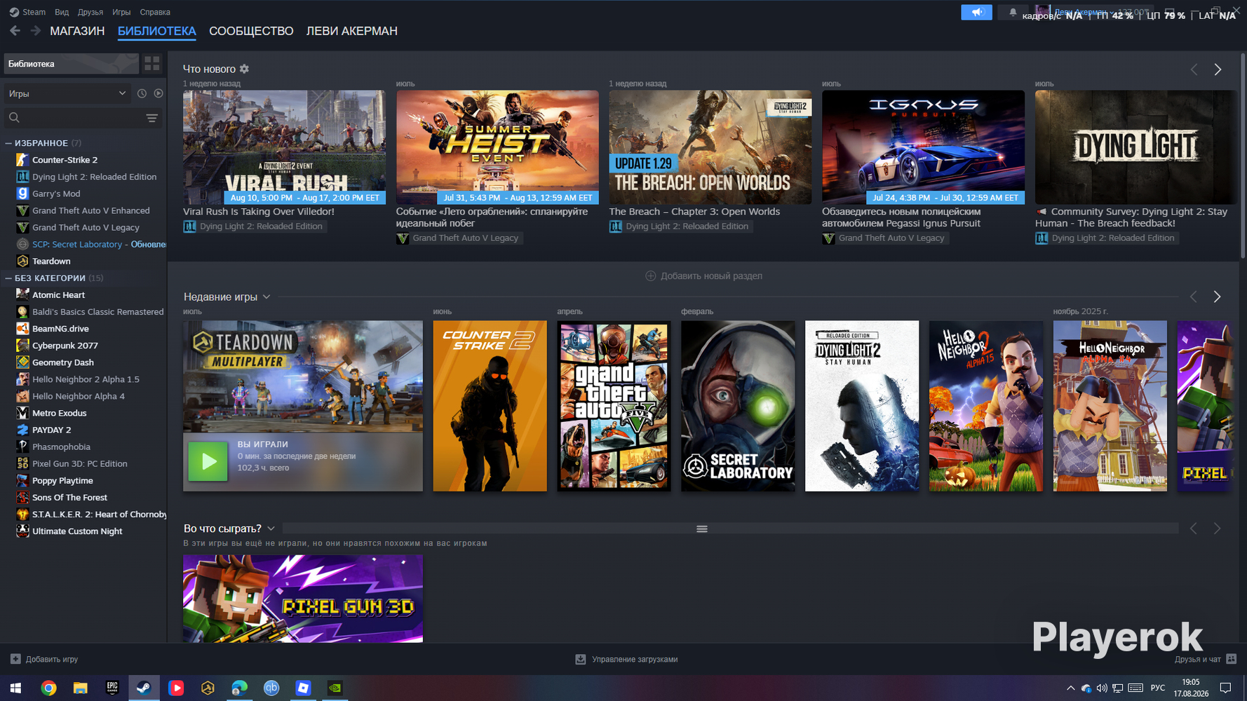Toggle ready-to-play filter icon

(159, 93)
